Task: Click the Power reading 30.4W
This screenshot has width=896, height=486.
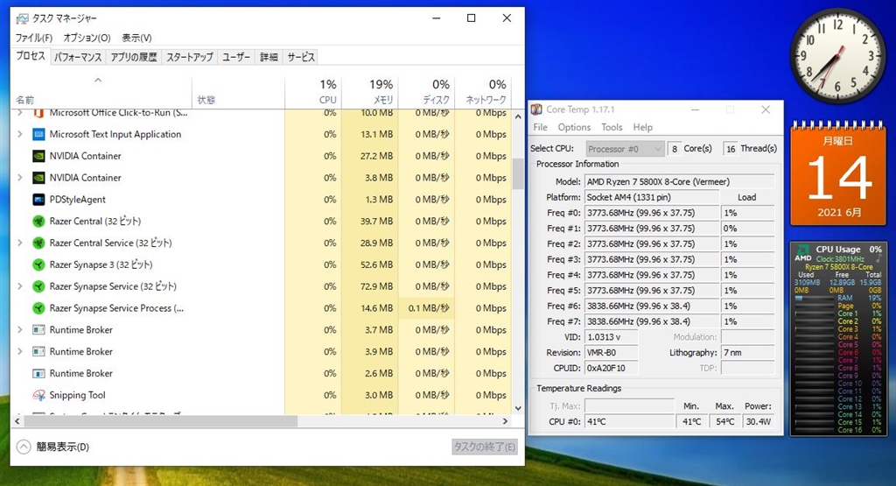Action: coord(759,422)
